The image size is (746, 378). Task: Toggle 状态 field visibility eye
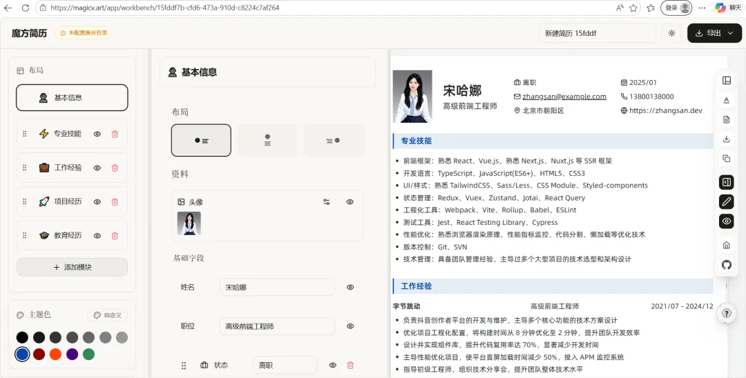pos(332,365)
